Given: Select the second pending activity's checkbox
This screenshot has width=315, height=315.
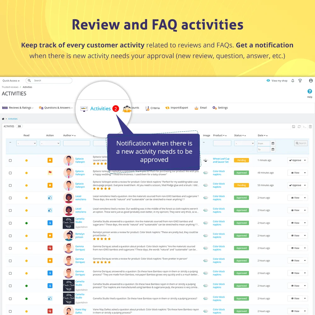Looking at the screenshot, I should (10, 185).
